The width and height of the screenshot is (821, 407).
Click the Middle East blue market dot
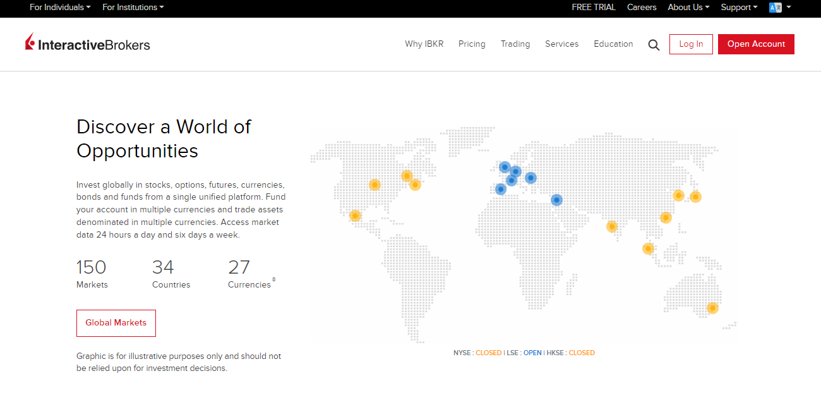coord(556,200)
